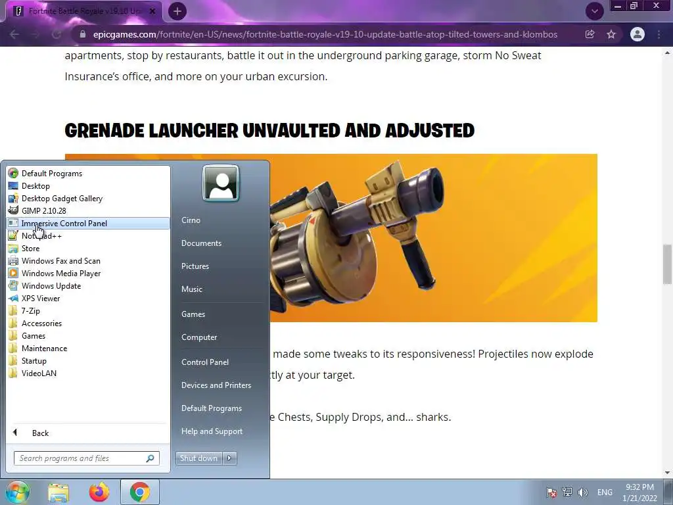Open the Store icon
Image resolution: width=673 pixels, height=505 pixels.
[13, 248]
